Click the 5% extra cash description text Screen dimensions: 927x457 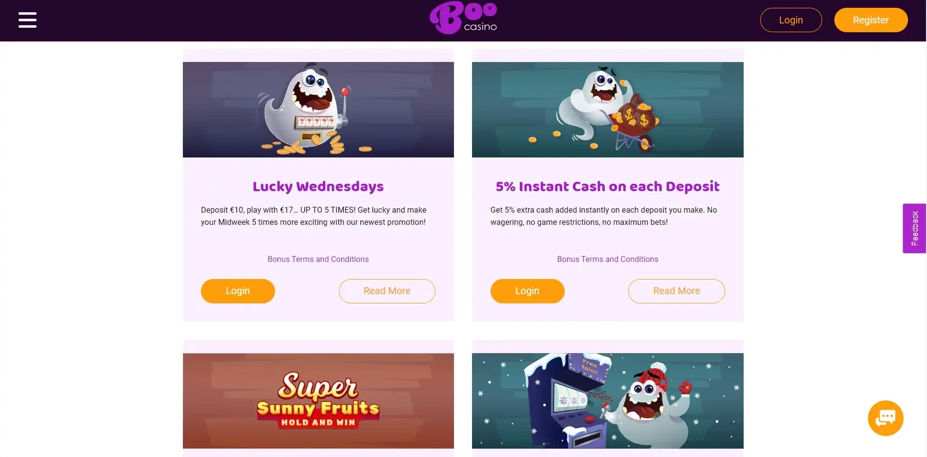pos(604,216)
